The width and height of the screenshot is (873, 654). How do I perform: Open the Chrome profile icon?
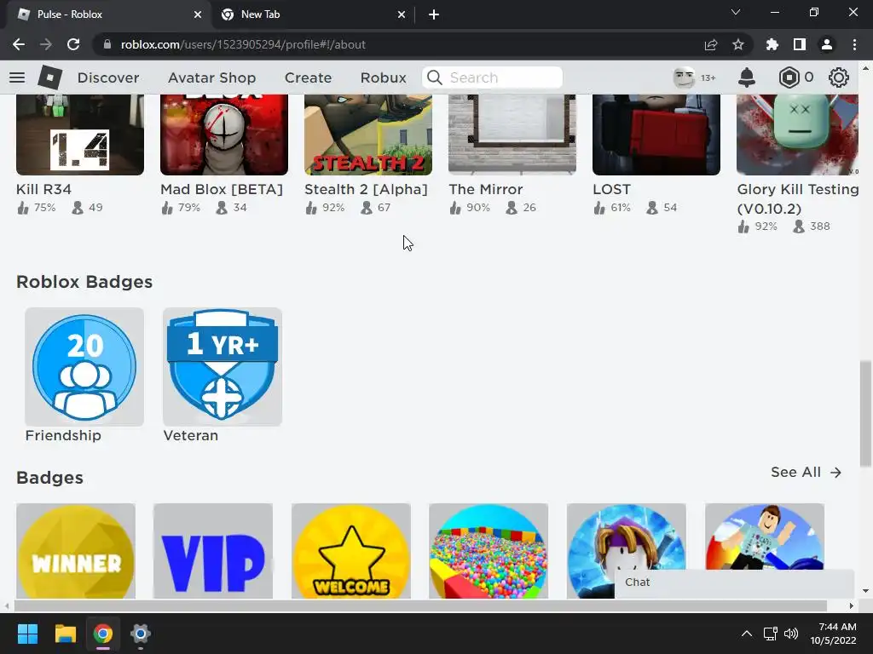tap(827, 44)
